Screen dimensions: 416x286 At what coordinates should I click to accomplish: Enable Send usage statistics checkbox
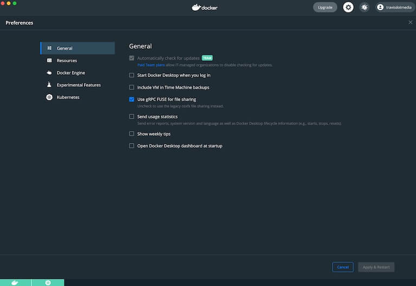pyautogui.click(x=132, y=116)
